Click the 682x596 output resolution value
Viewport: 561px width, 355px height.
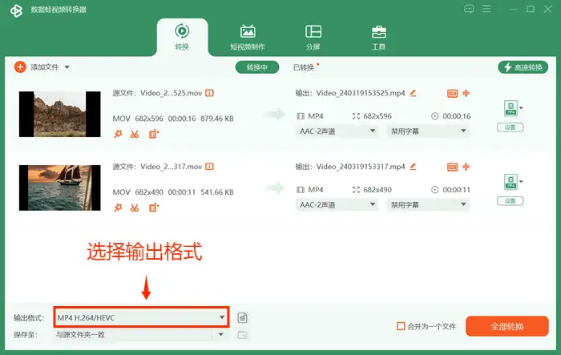tap(377, 116)
